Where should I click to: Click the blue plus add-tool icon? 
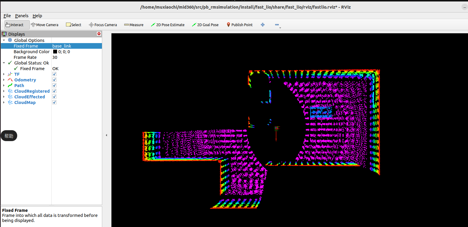pos(263,25)
